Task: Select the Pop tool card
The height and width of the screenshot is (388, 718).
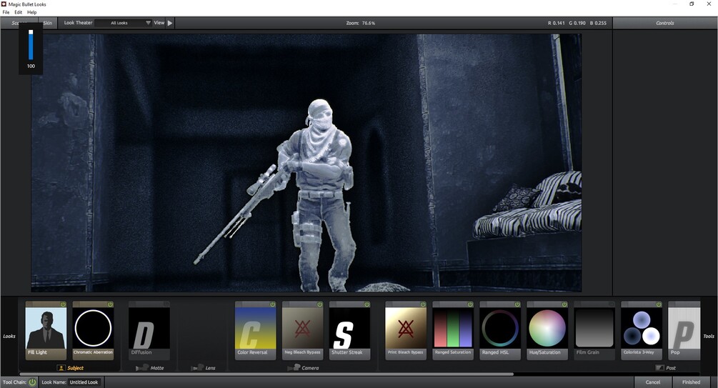Action: (x=684, y=331)
